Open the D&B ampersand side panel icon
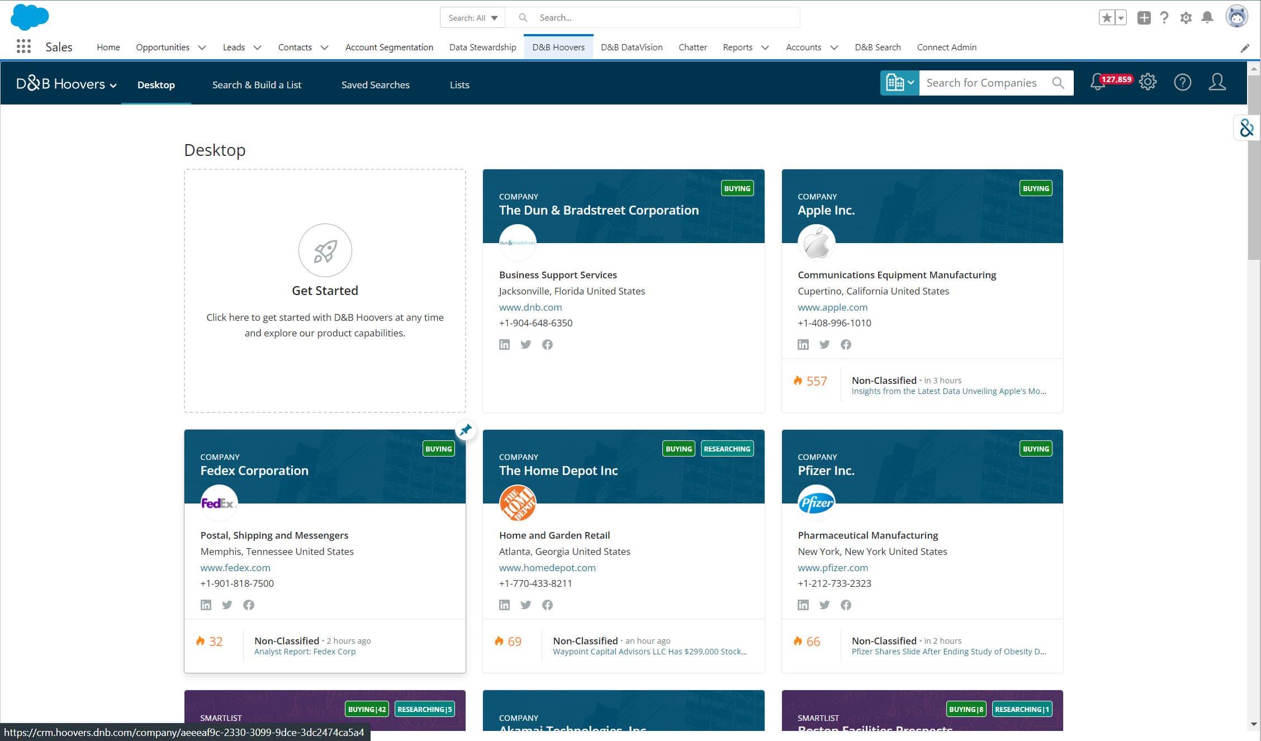The height and width of the screenshot is (741, 1261). (x=1246, y=128)
